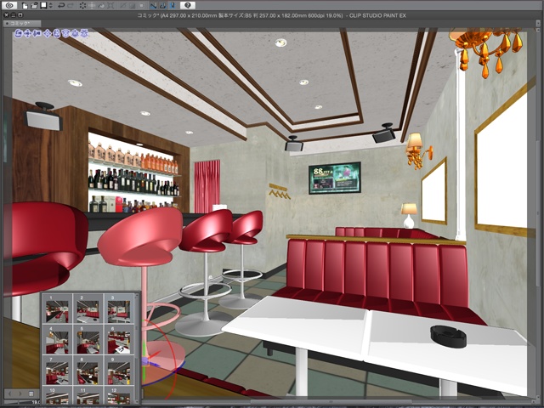Save the canvas with Save icon
Image resolution: width=544 pixels, height=408 pixels.
[x=43, y=6]
